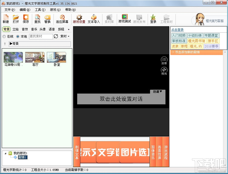The width and height of the screenshot is (228, 174).
Task: Click the 查找 find icon
Action: pos(37,19)
